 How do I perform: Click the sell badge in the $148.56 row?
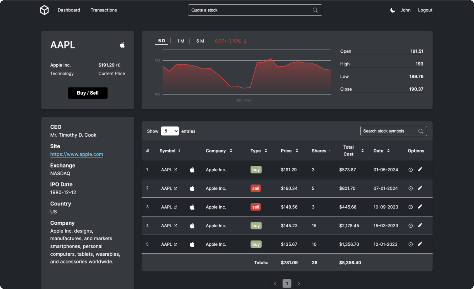coord(256,207)
